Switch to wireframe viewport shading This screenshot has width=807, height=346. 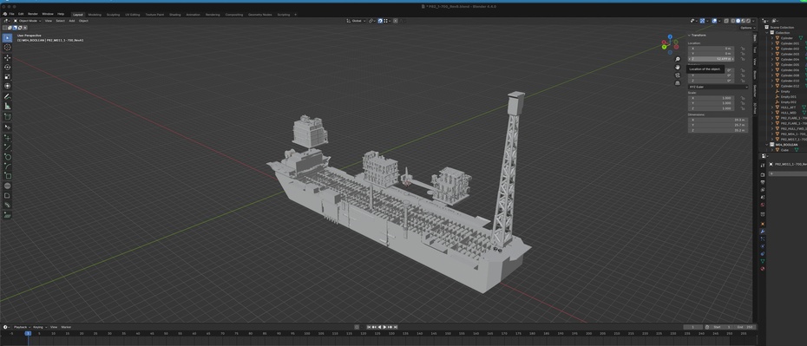[733, 21]
